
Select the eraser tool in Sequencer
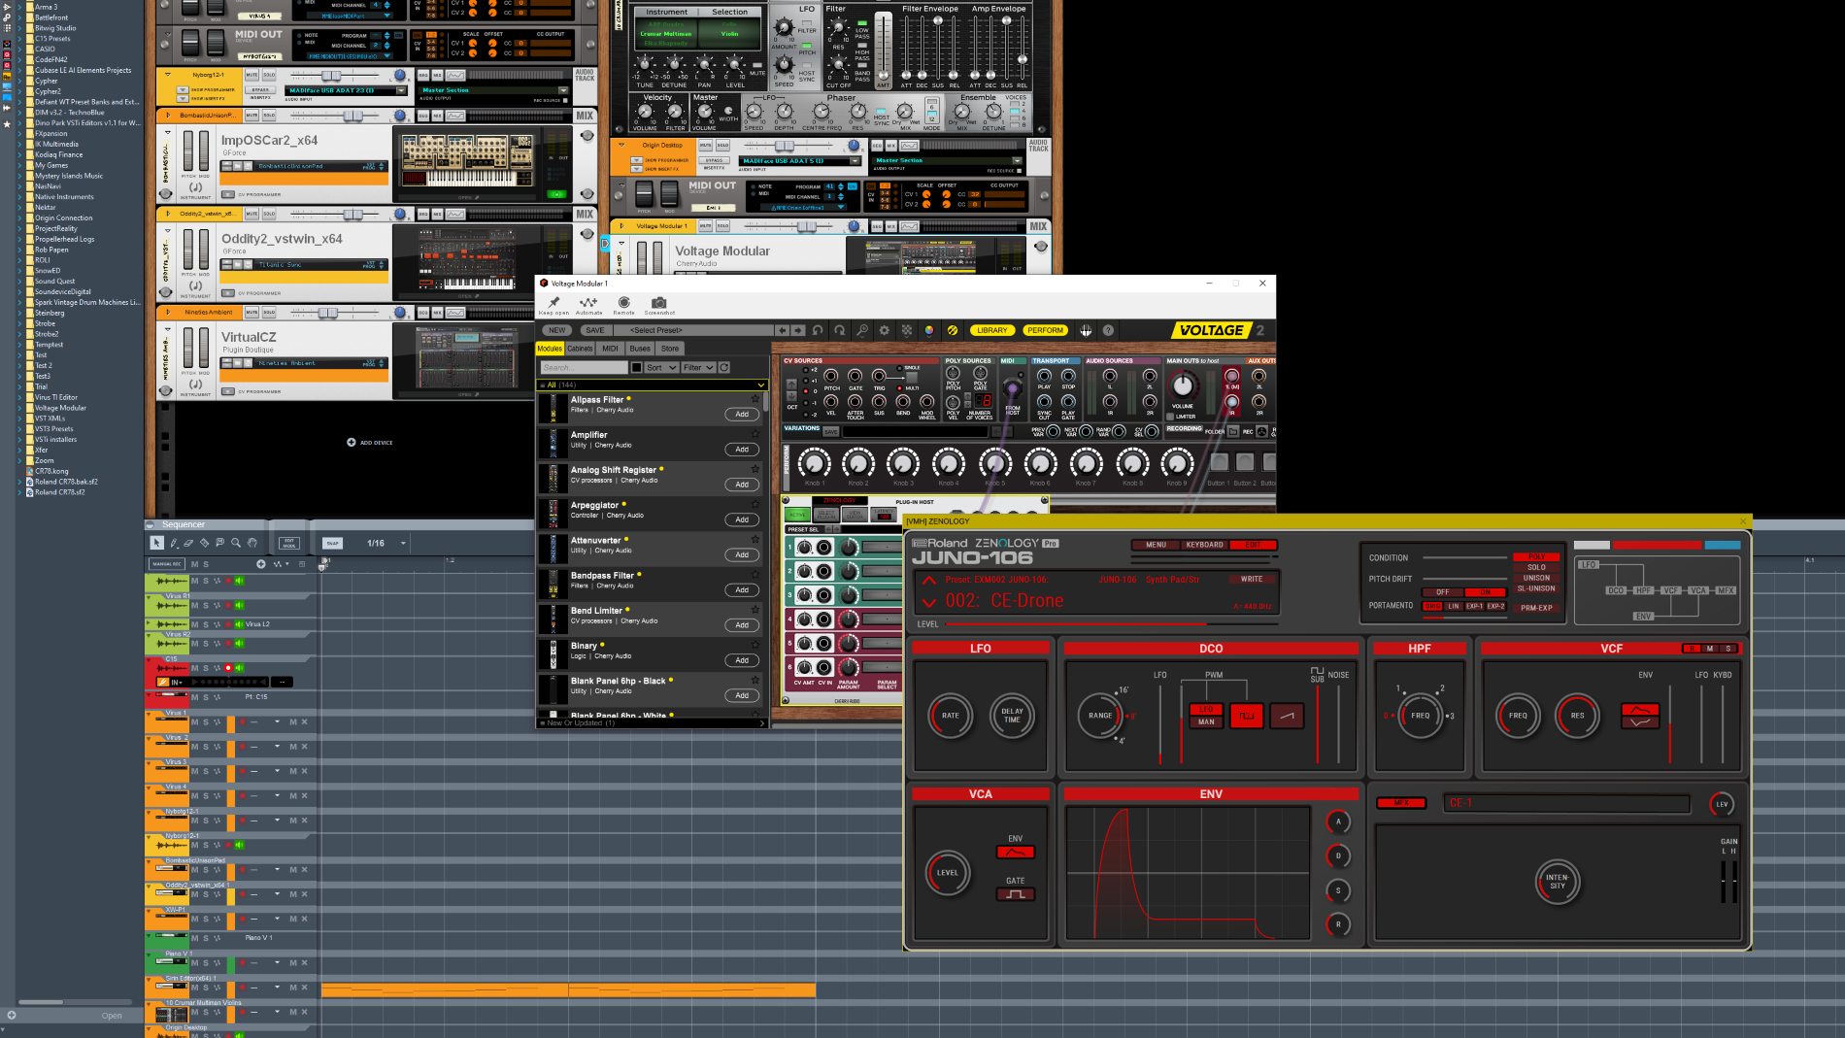coord(189,543)
